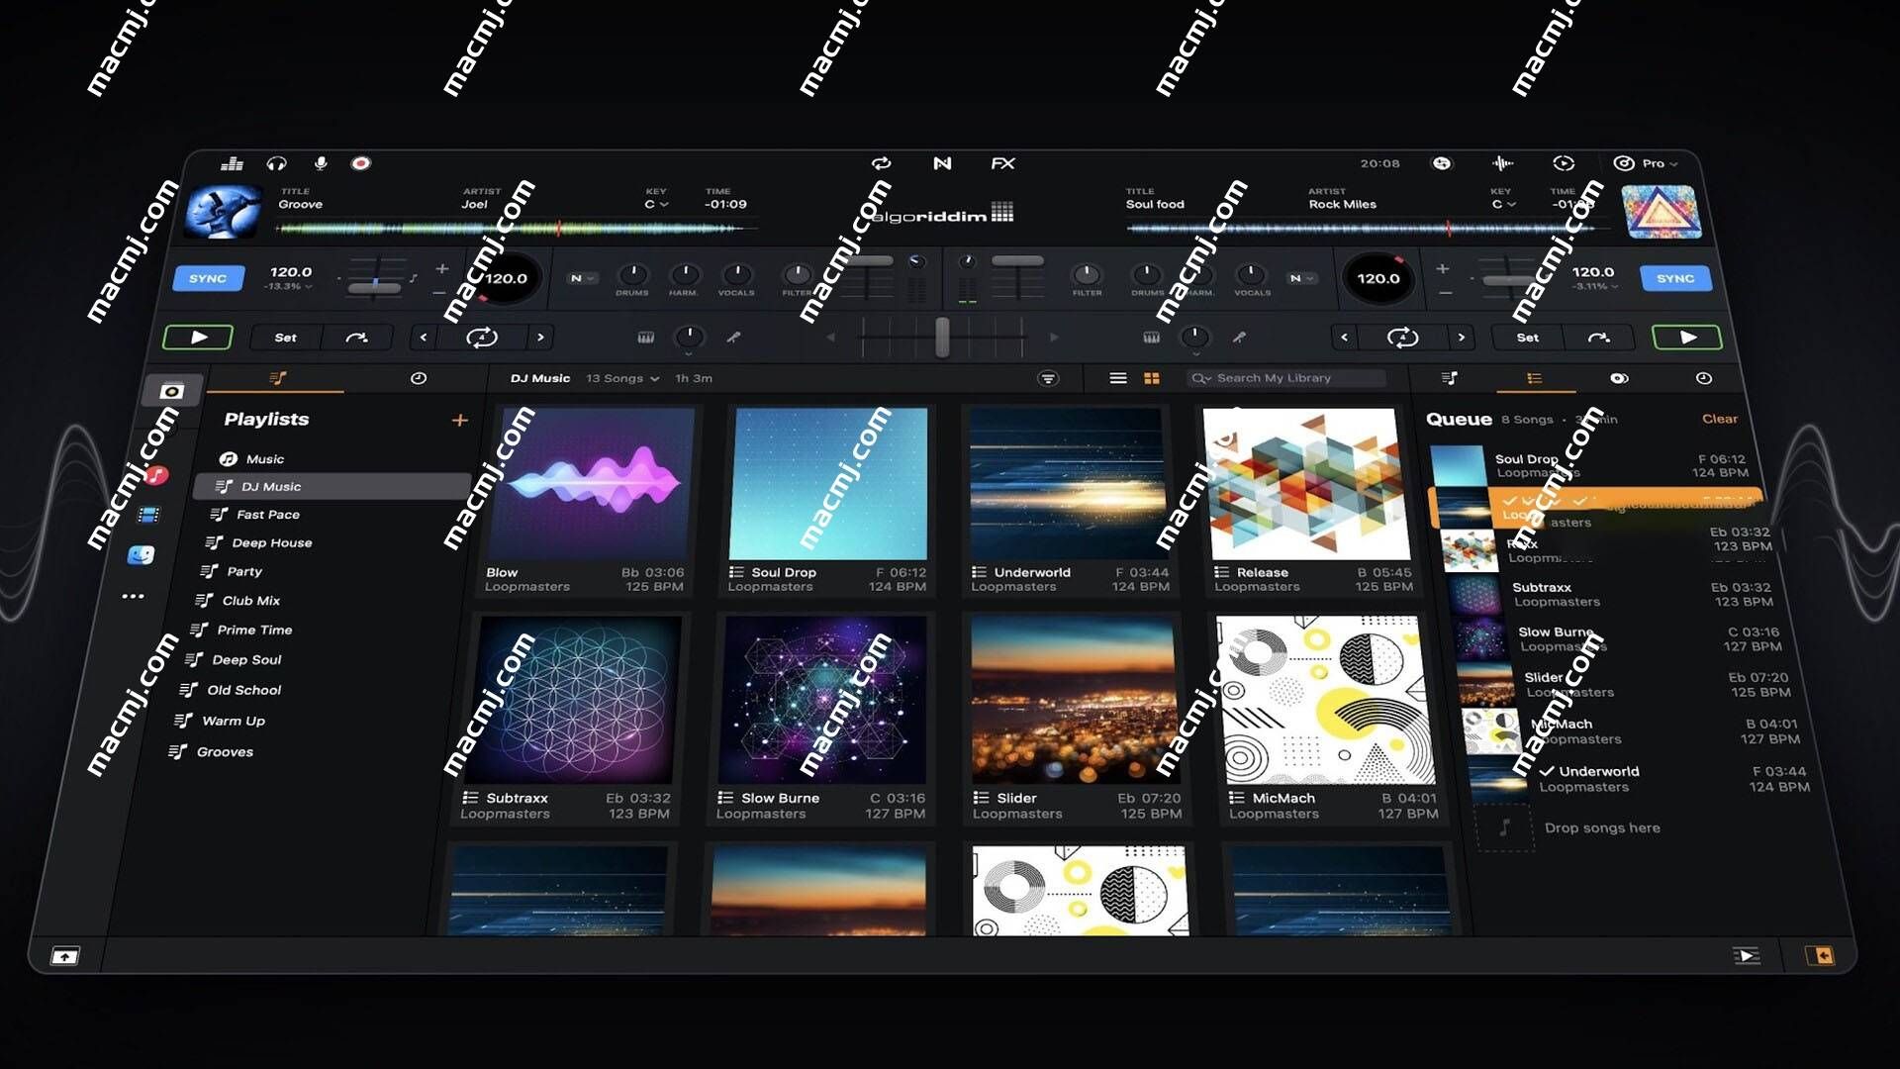Add a new playlist with plus
Screen dimensions: 1900x1069
459,421
